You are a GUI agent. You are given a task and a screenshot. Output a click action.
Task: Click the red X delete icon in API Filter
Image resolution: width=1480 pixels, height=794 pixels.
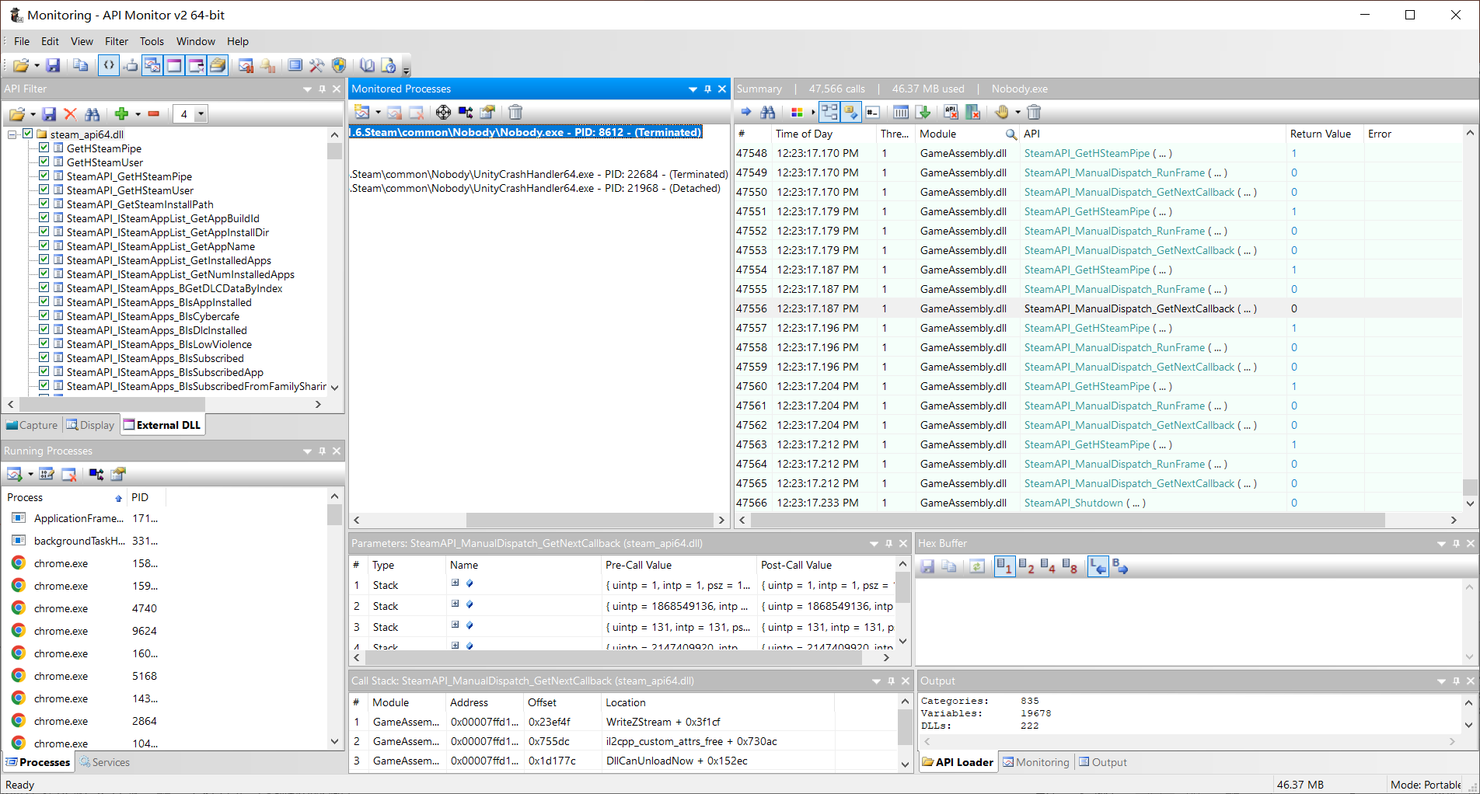pos(70,114)
